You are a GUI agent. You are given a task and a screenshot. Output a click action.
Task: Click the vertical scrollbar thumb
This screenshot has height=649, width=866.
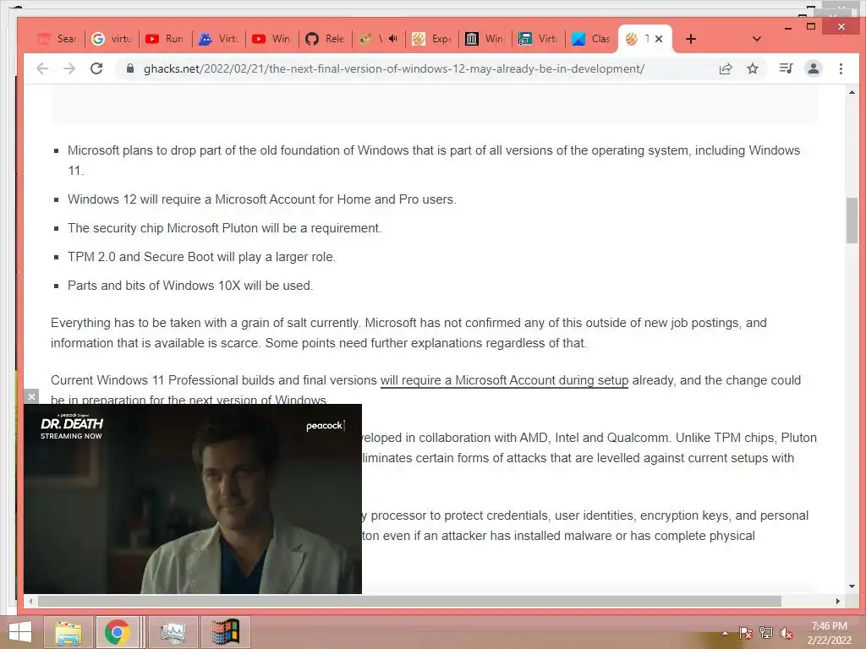tap(852, 220)
